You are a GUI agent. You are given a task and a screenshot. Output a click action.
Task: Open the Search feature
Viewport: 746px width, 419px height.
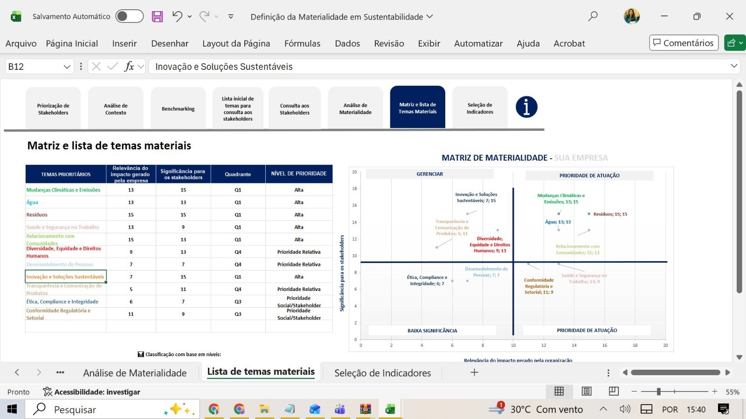tap(592, 16)
